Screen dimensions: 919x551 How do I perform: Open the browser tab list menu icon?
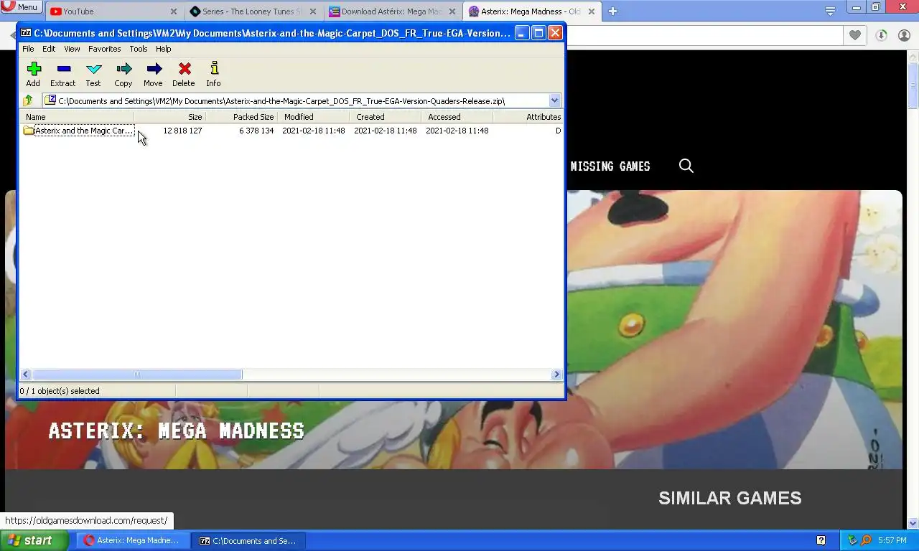(x=830, y=11)
